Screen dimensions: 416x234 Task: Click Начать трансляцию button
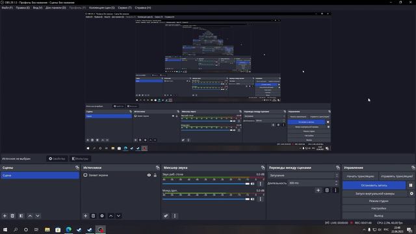coord(360,176)
